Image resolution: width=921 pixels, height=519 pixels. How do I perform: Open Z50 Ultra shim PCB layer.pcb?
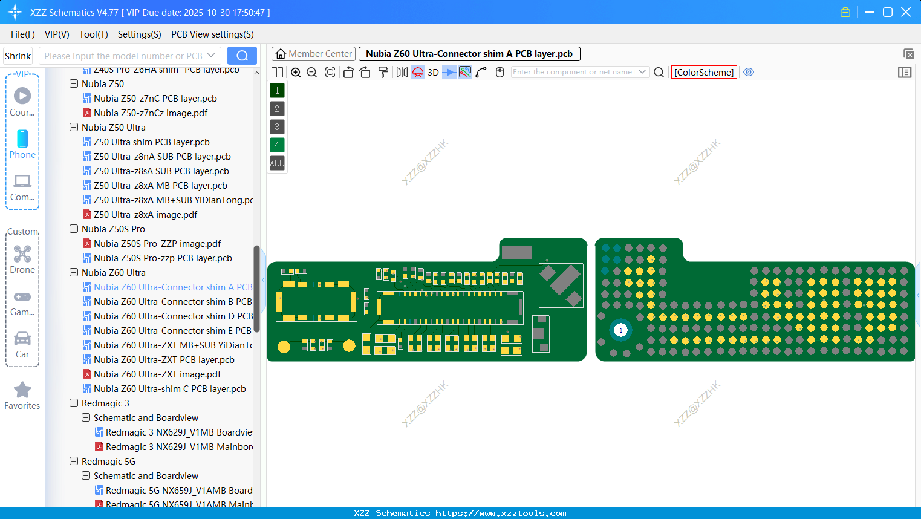pyautogui.click(x=151, y=142)
